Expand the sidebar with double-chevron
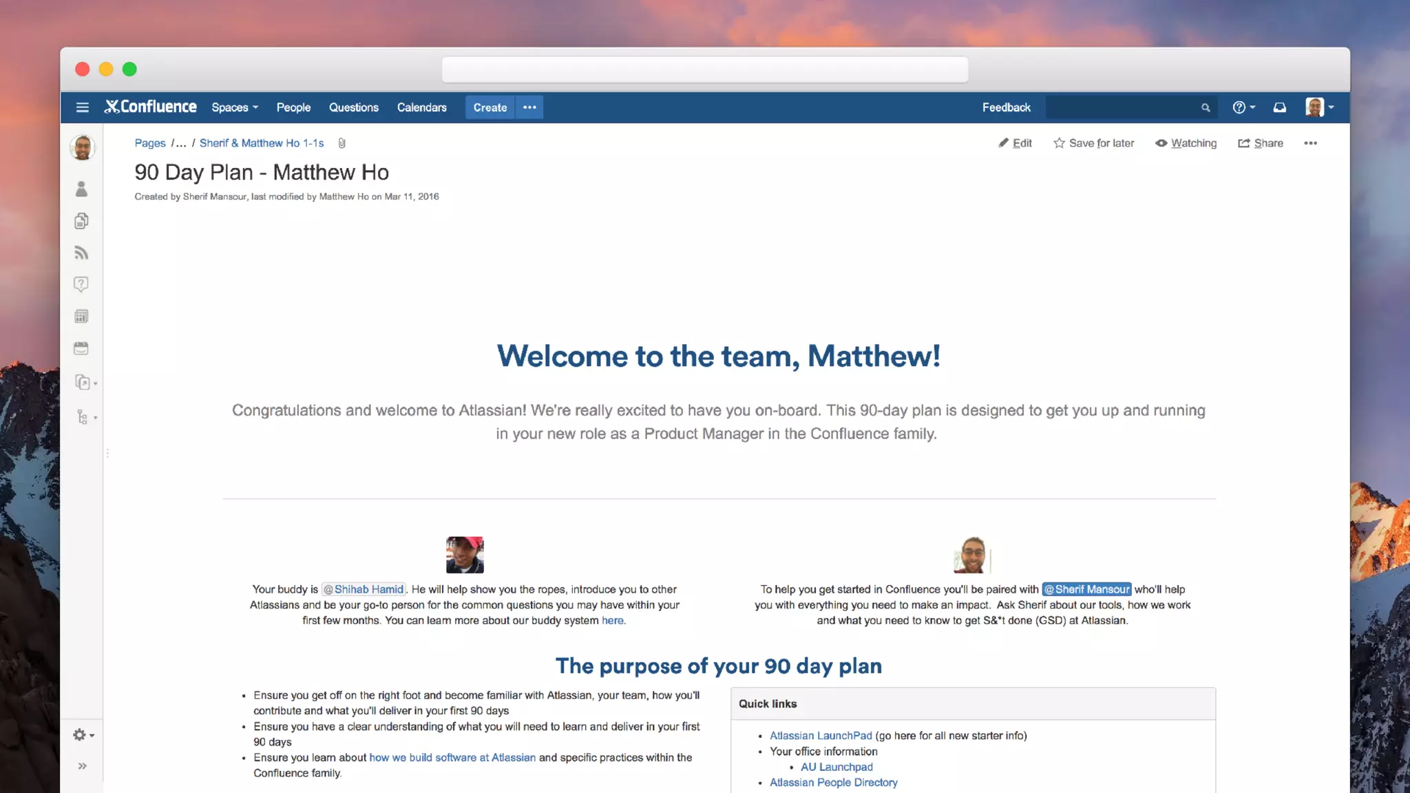 82,766
